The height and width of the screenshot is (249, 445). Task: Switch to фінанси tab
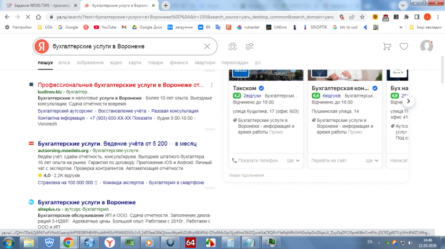pos(179,62)
